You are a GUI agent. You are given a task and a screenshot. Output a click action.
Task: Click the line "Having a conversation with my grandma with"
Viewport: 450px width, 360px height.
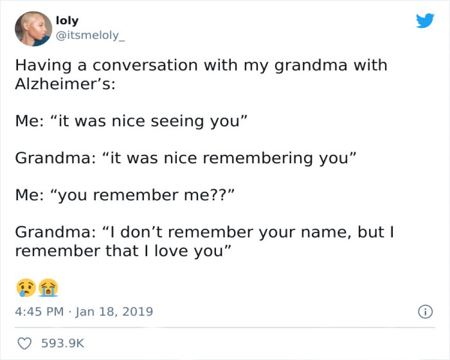(x=201, y=65)
